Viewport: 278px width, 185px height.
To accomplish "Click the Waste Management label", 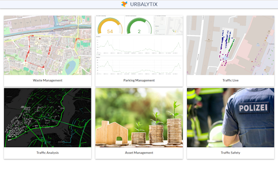I will tap(47, 80).
